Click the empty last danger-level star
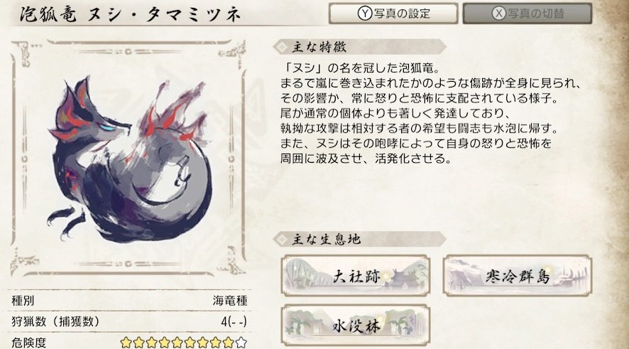629x349 pixels. (241, 343)
